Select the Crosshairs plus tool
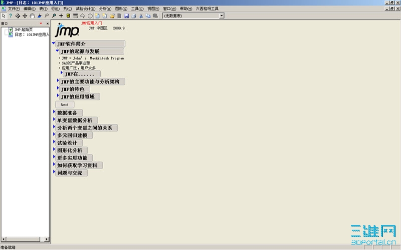The width and height of the screenshot is (401, 250). 61,16
